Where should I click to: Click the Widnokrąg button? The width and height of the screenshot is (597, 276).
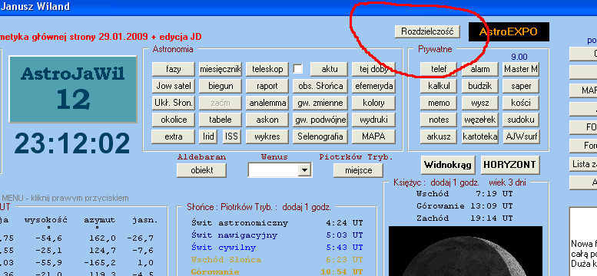click(x=448, y=165)
